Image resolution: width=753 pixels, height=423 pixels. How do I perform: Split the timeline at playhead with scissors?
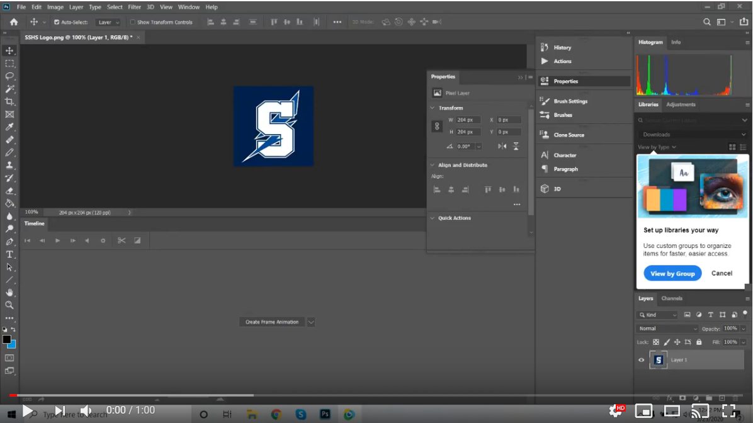122,240
